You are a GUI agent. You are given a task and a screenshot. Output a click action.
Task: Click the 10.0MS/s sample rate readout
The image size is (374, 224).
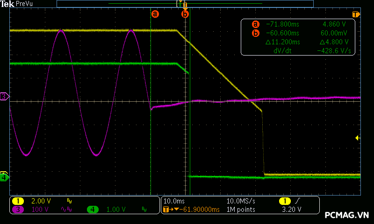tap(241, 201)
